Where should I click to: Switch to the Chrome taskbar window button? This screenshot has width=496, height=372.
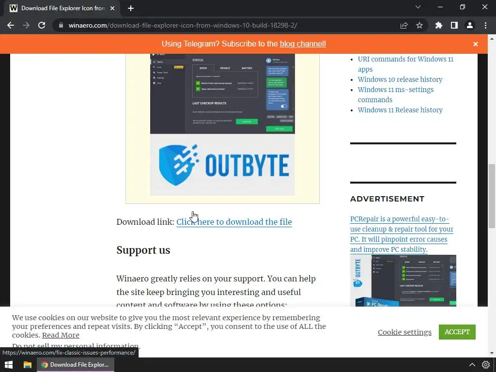(76, 365)
